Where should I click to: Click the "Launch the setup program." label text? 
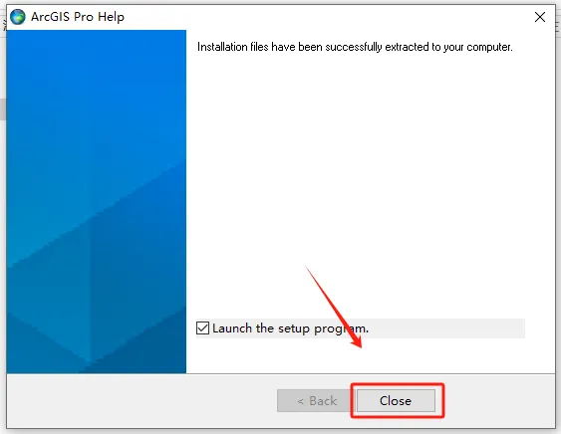click(x=290, y=328)
